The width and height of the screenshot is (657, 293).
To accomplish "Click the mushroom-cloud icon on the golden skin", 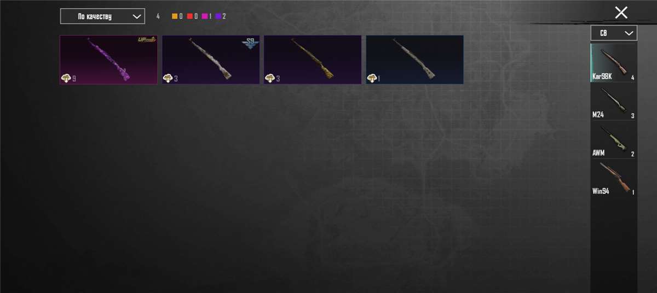I will (270, 79).
